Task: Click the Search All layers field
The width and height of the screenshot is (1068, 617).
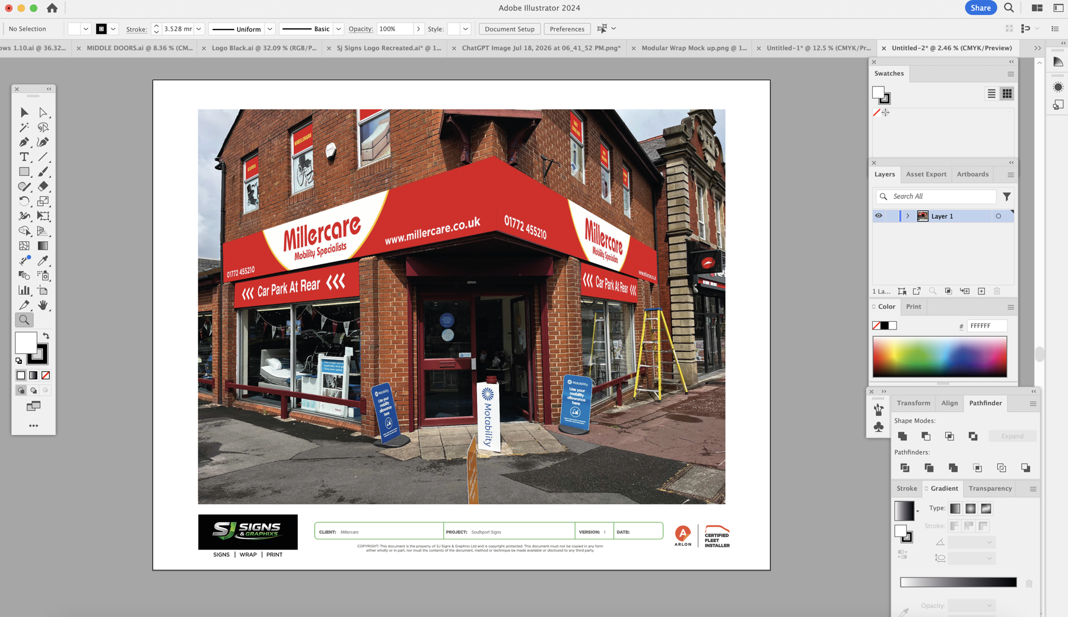Action: [936, 196]
